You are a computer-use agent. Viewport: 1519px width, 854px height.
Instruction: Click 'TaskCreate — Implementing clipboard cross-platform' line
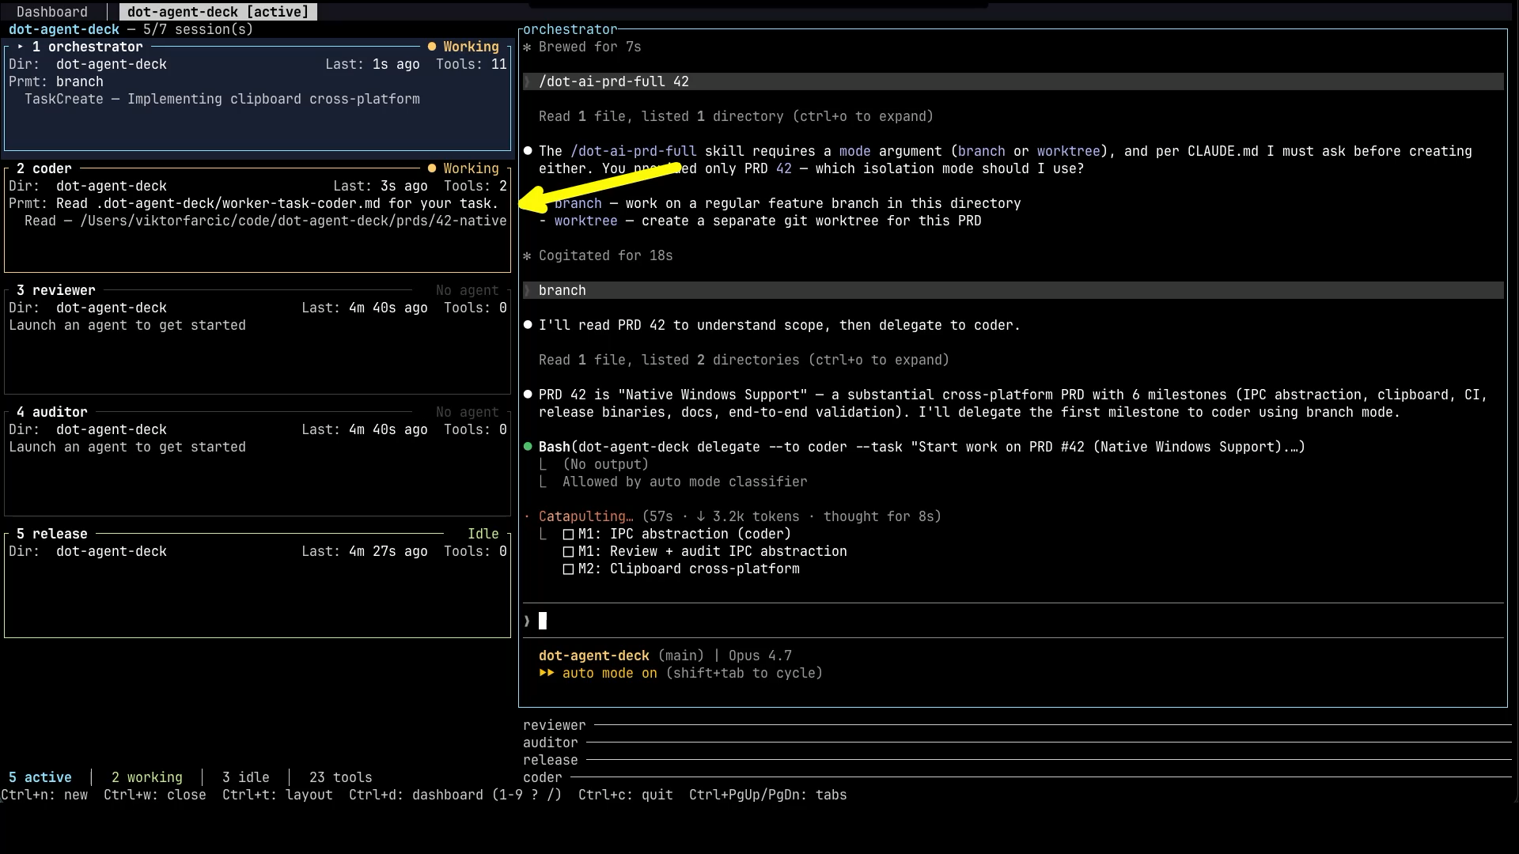click(x=222, y=99)
